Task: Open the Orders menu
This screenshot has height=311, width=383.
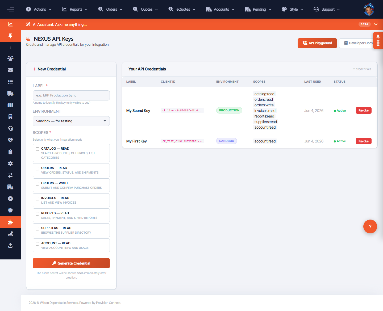Action: coord(110,9)
